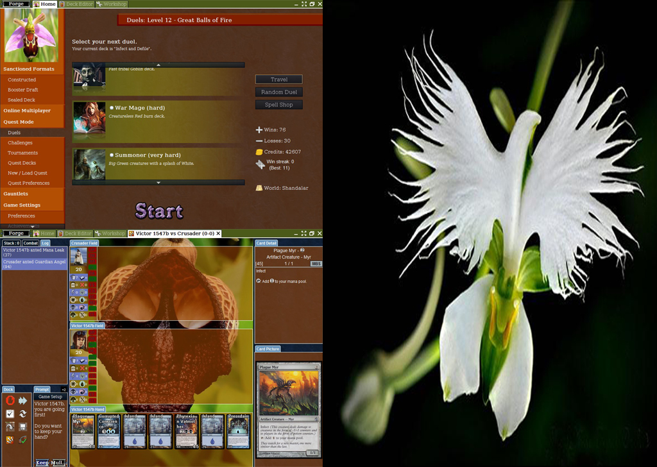
Task: Click the circular arrows revert layout icon
Action: click(23, 414)
